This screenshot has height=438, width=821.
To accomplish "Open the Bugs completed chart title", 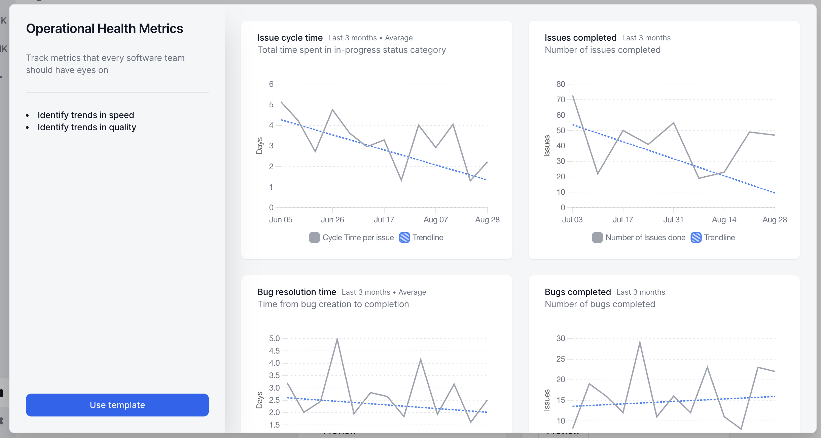I will tap(577, 292).
